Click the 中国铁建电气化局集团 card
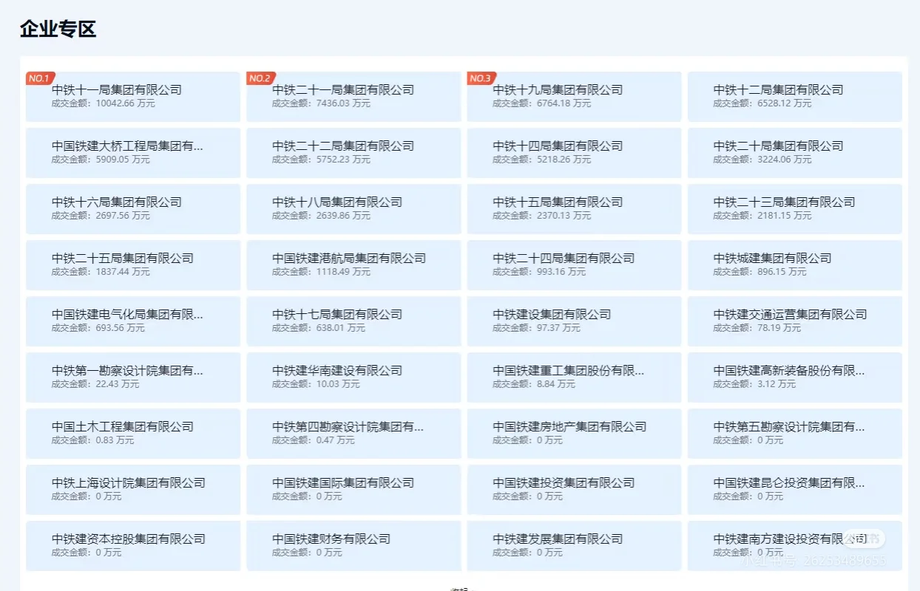 [133, 321]
